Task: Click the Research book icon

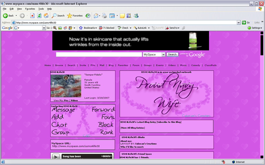Action: [129, 16]
